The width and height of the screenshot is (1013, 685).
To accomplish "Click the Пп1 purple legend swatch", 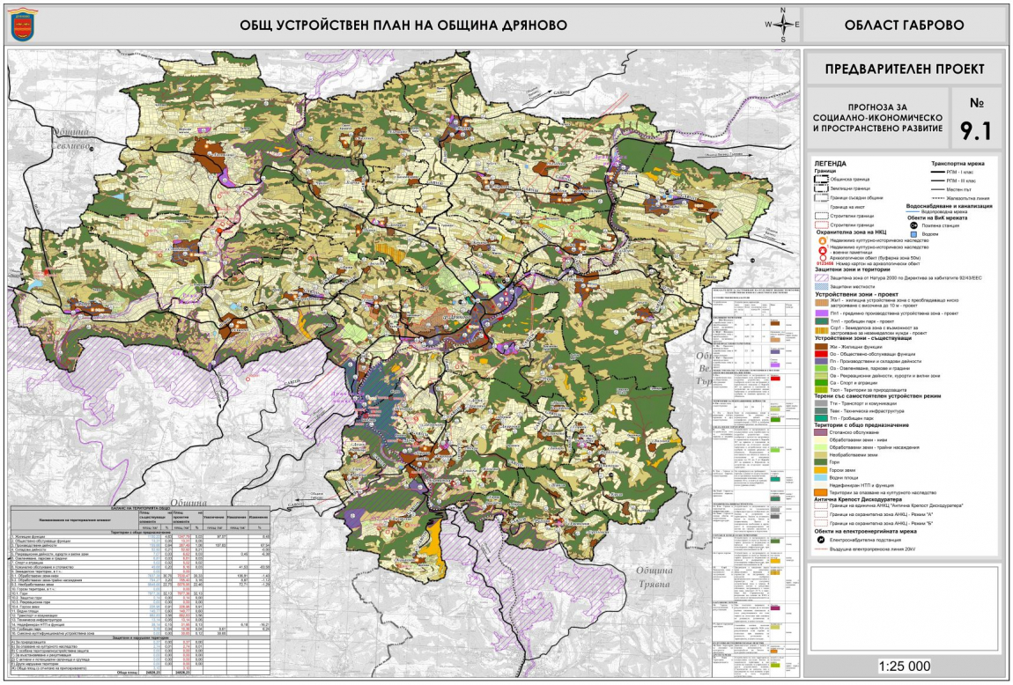I will point(822,313).
